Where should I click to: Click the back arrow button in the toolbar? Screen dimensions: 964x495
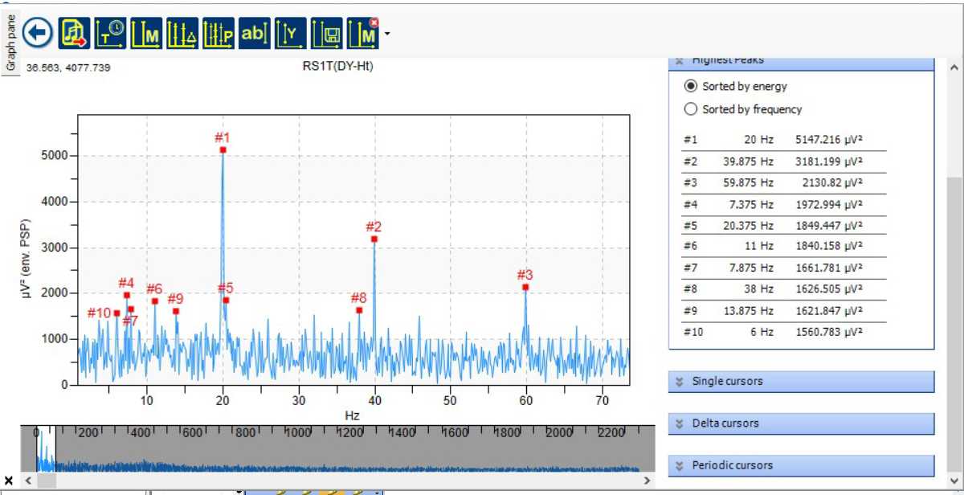38,33
